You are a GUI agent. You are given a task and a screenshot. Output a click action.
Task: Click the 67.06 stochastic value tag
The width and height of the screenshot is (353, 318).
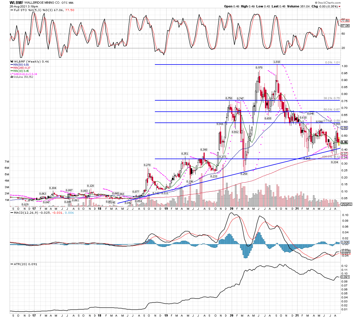346,26
